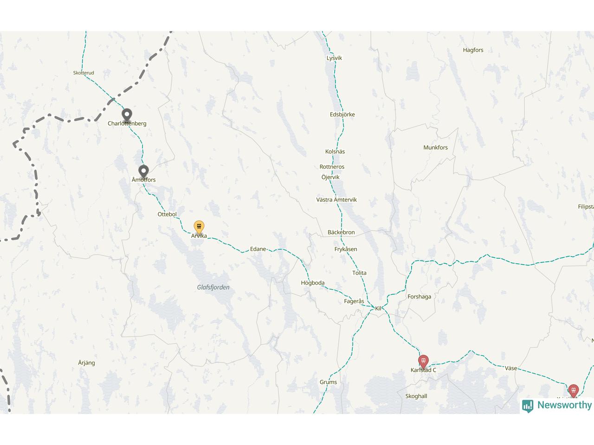The width and height of the screenshot is (594, 445).
Task: Click the gray Charlottenberg pin marker
Action: [x=127, y=115]
